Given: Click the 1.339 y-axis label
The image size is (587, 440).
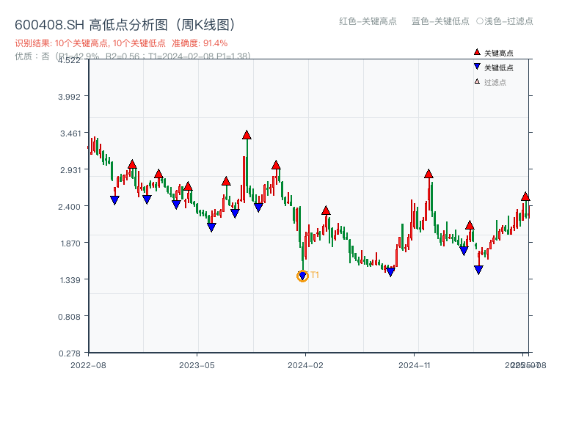Looking at the screenshot, I should click(x=70, y=280).
